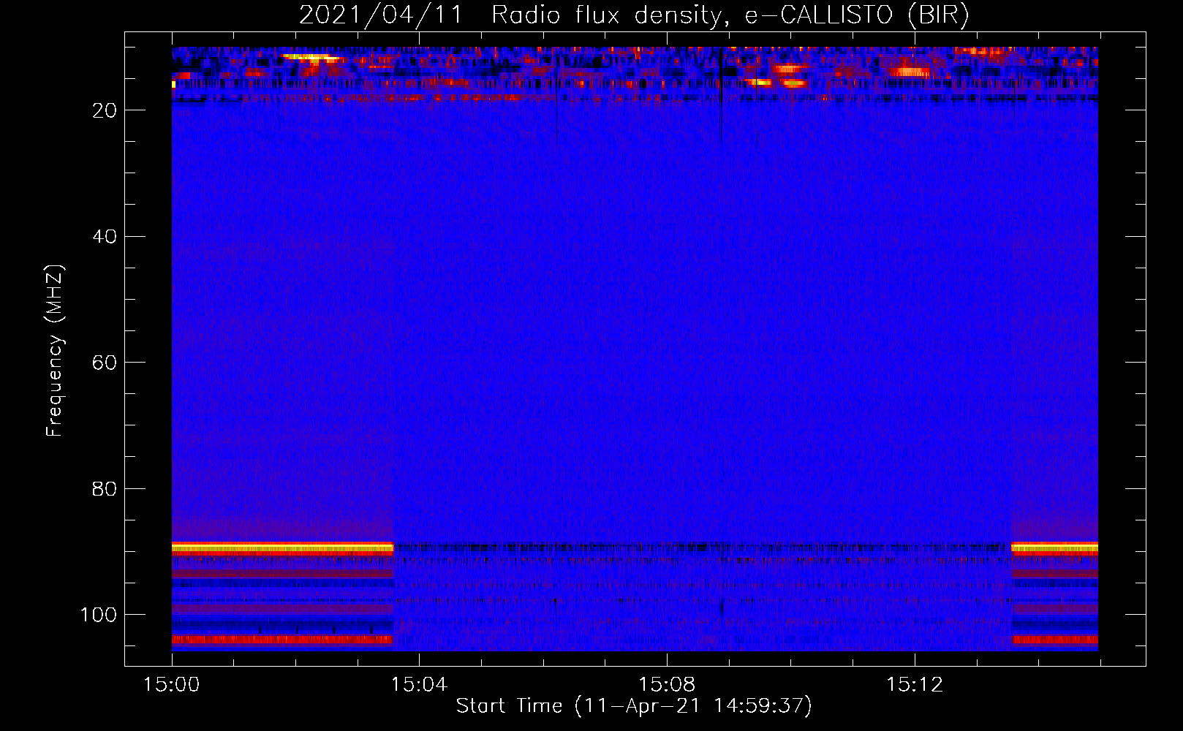Click the 80 frequency axis label

(x=105, y=488)
